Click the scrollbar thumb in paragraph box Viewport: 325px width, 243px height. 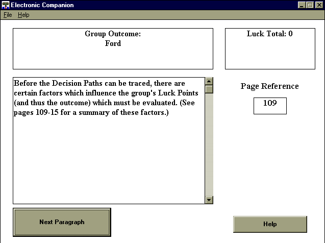tap(209, 89)
